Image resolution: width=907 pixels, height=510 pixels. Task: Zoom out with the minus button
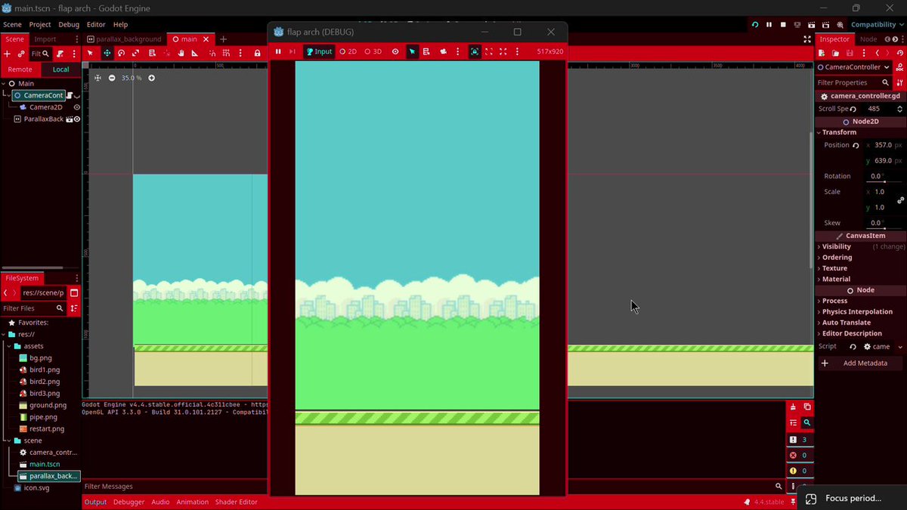coord(112,78)
